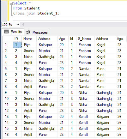127x139 pixels.
Task: Click 'Pune' in S_Name side of row 8
Action: tap(100, 87)
